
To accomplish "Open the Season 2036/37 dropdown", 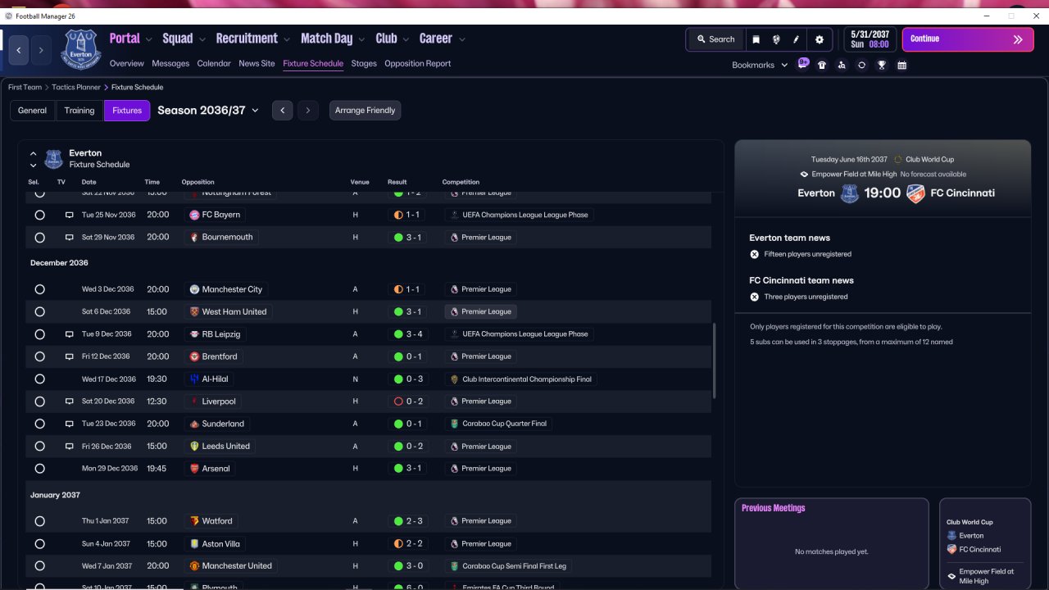I will pos(208,111).
